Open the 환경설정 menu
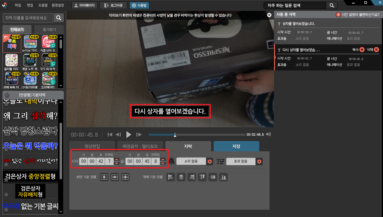 point(57,5)
